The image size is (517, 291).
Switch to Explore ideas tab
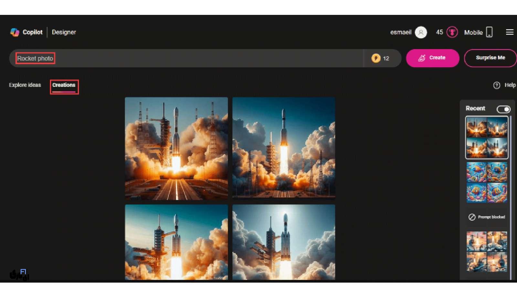[25, 85]
